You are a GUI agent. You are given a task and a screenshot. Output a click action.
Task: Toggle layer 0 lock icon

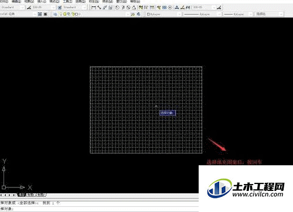(73, 14)
